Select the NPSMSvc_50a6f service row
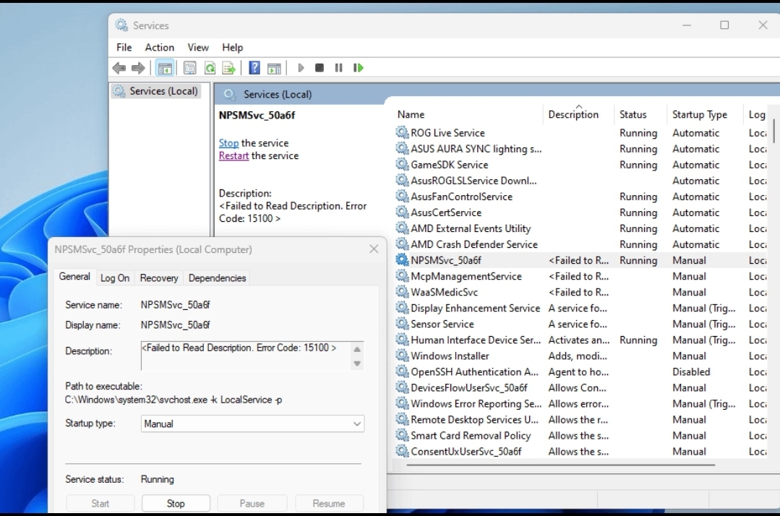780x516 pixels. point(581,260)
